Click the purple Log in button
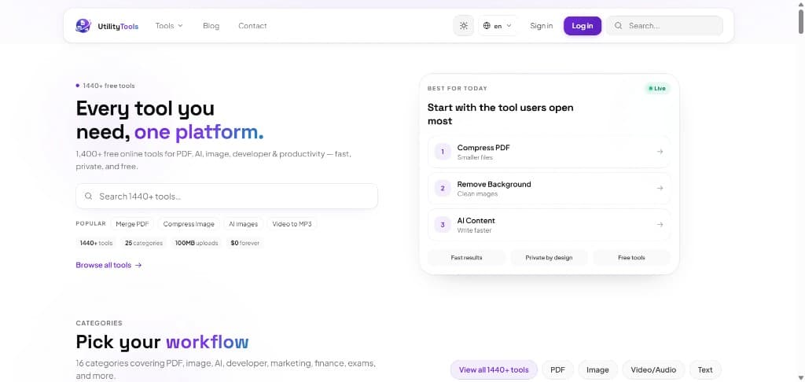805x382 pixels. [x=583, y=26]
